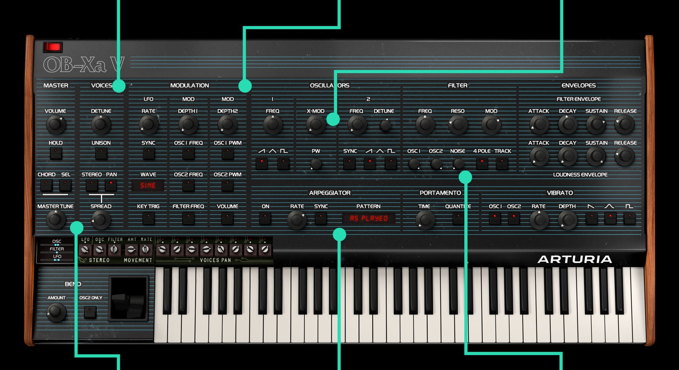Click the portamento TIME knob
Screen dimensions: 679x370
click(x=425, y=220)
